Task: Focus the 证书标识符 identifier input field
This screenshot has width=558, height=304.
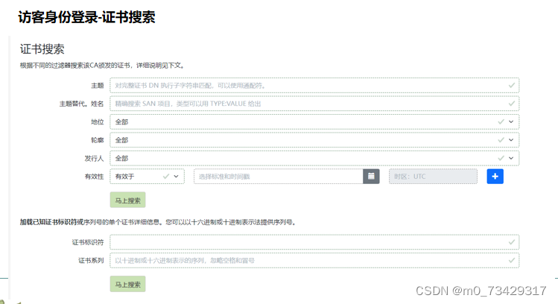Action: (314, 242)
